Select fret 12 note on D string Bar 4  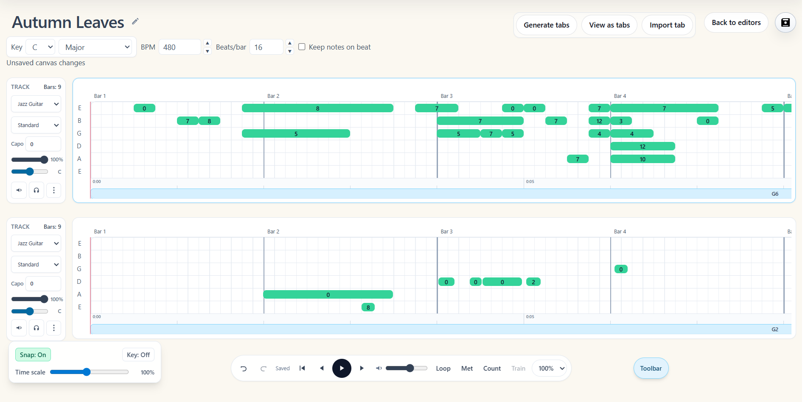pyautogui.click(x=642, y=146)
